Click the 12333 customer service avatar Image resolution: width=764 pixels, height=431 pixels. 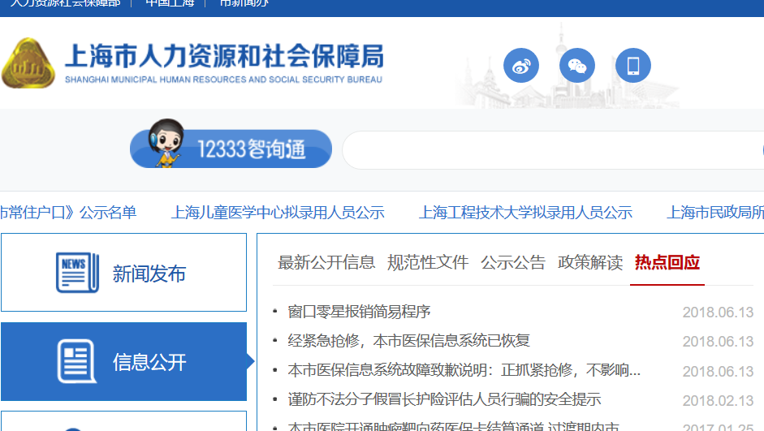(166, 143)
